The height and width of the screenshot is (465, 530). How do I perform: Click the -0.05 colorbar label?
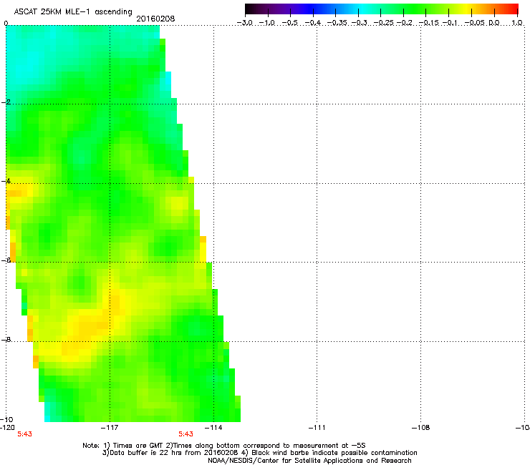[474, 23]
